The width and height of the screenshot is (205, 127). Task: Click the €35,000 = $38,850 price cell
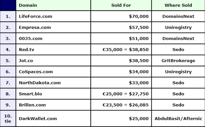pyautogui.click(x=121, y=49)
